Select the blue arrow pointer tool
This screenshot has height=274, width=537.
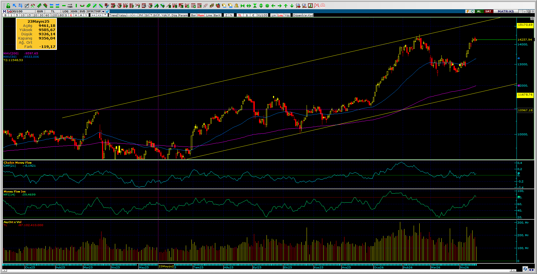pos(14,6)
